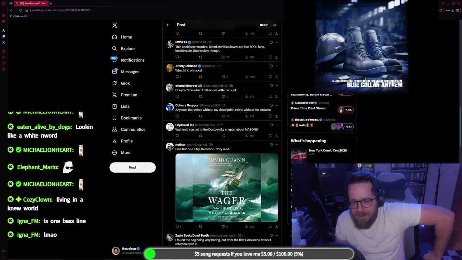This screenshot has width=462, height=260.
Task: Like noticer's post with The Wager
Action: pos(223,226)
